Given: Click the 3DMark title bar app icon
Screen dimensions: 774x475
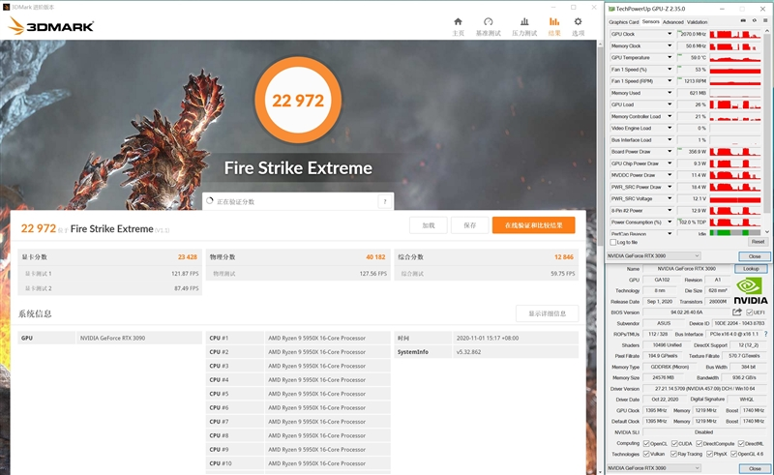Looking at the screenshot, I should tap(6, 8).
